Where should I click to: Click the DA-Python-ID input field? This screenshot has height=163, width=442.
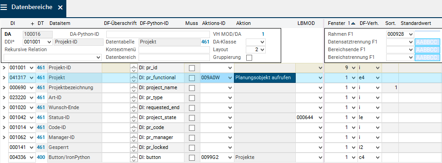[x=158, y=34]
